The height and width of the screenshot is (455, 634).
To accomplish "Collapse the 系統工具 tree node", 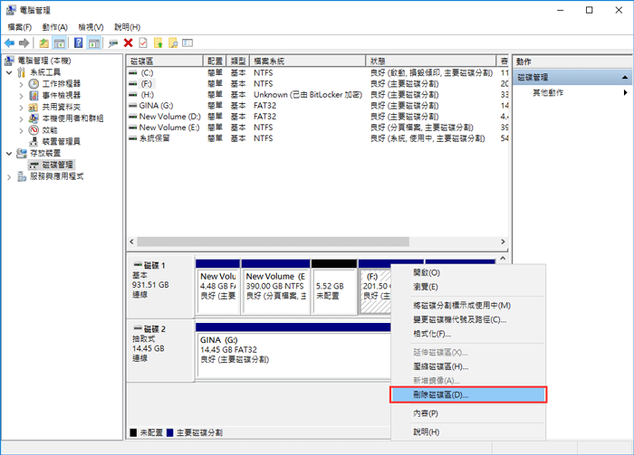I will [9, 72].
